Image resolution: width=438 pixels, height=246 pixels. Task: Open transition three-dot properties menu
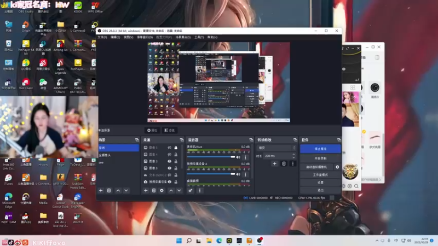tap(293, 163)
